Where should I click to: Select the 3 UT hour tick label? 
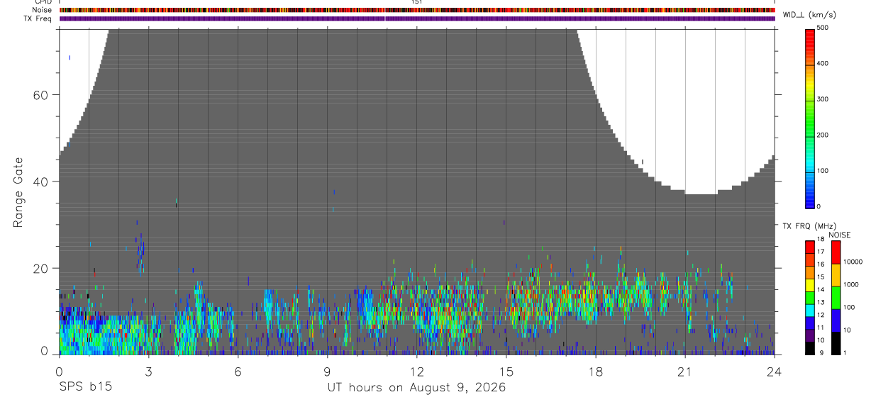pos(148,371)
